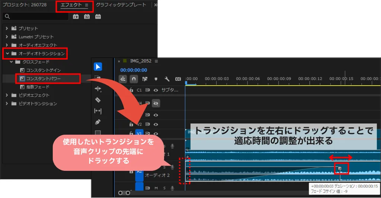Select the Pen tool
The image size is (381, 198).
98,122
